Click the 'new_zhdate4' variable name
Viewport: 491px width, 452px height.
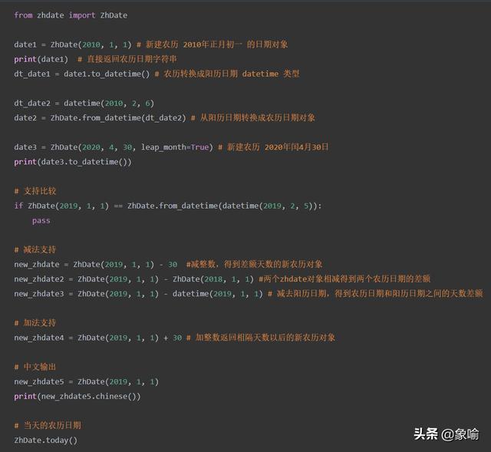coord(39,338)
